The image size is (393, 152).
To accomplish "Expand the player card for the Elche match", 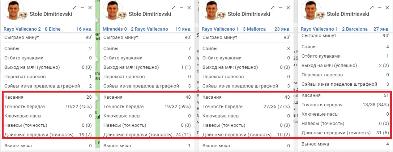I will [x=74, y=8].
